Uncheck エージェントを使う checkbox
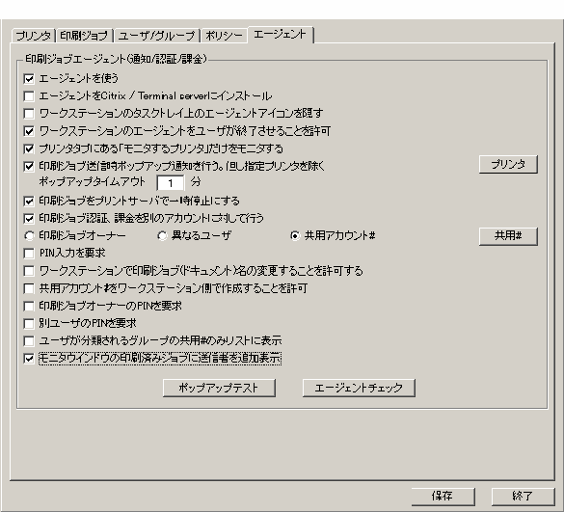Viewport: 564px width, 512px height. tap(29, 78)
